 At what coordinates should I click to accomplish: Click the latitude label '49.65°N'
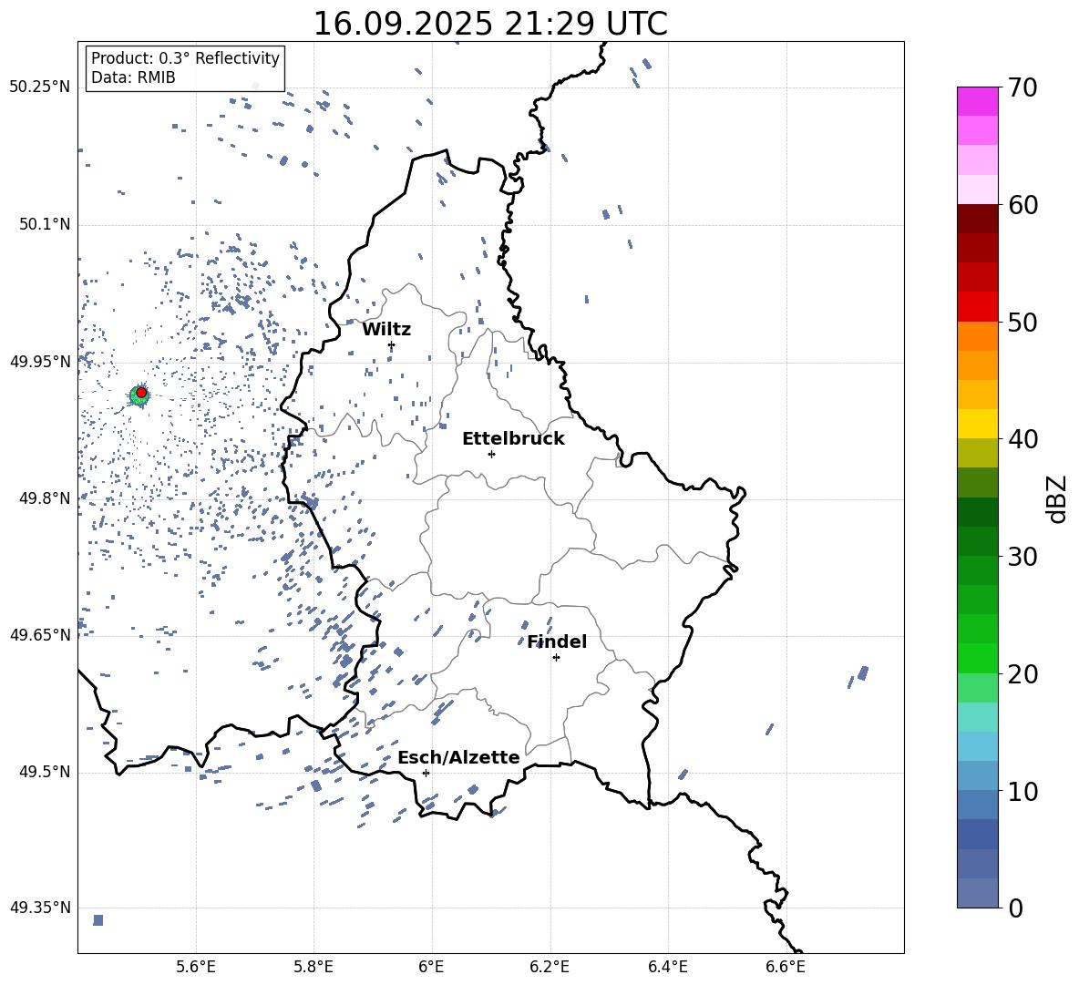(40, 635)
